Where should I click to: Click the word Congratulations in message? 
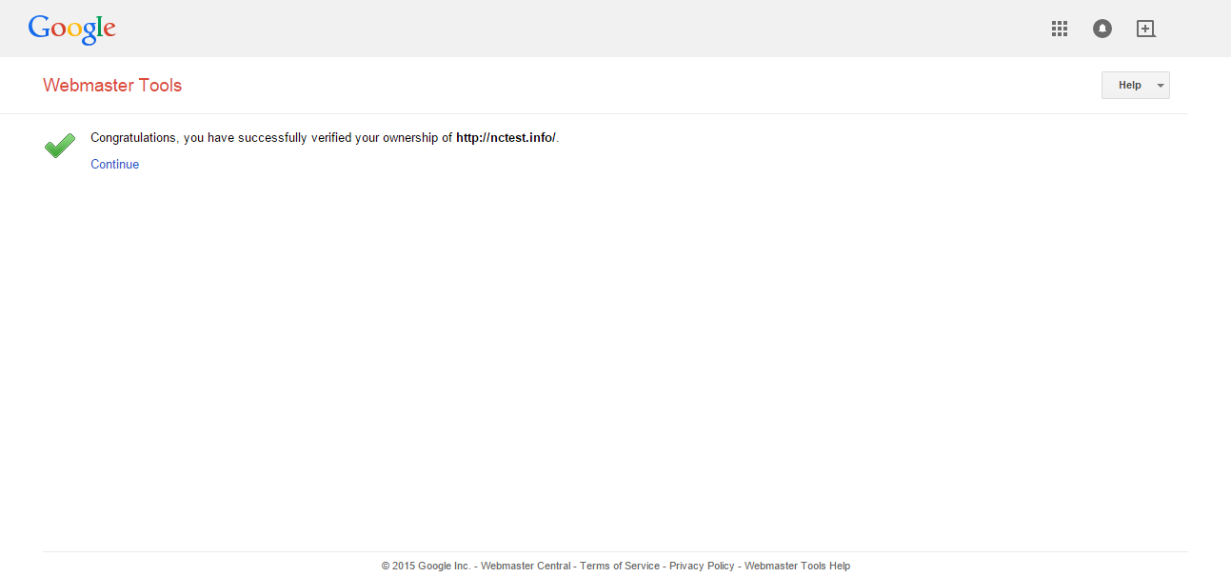(x=133, y=138)
